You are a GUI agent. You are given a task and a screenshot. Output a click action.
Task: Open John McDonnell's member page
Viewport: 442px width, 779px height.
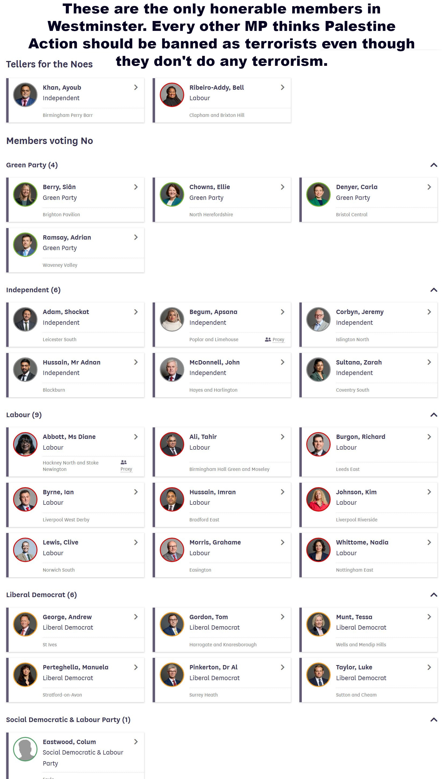(214, 362)
